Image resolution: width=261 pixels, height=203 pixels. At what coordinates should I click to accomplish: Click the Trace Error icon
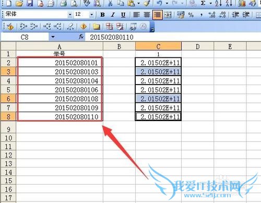(84, 27)
